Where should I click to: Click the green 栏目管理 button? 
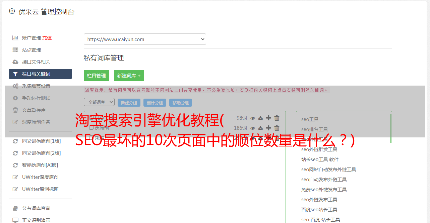tap(97, 76)
